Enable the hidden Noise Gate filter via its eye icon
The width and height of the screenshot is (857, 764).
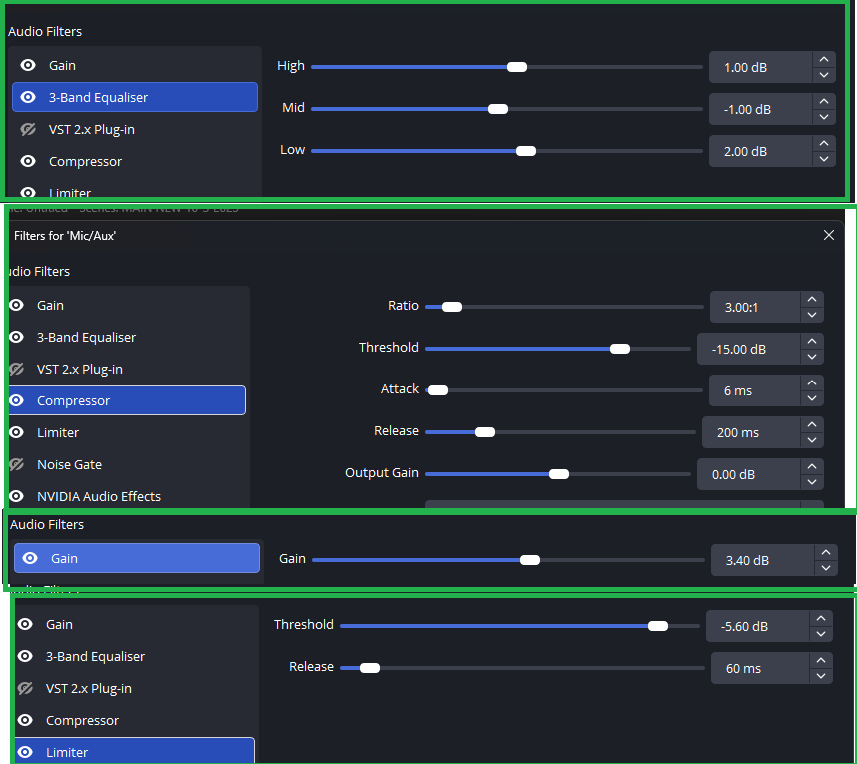pos(16,464)
